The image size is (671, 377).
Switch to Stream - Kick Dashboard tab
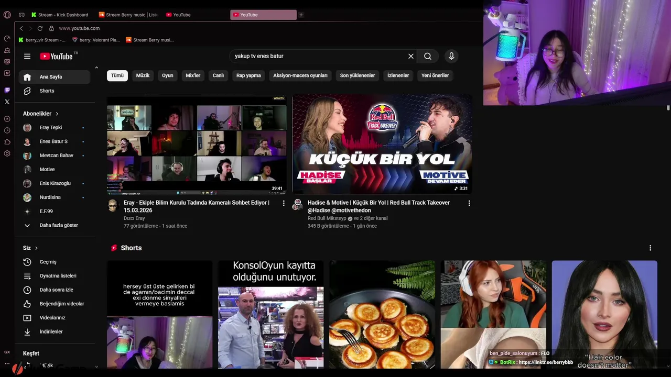[59, 15]
